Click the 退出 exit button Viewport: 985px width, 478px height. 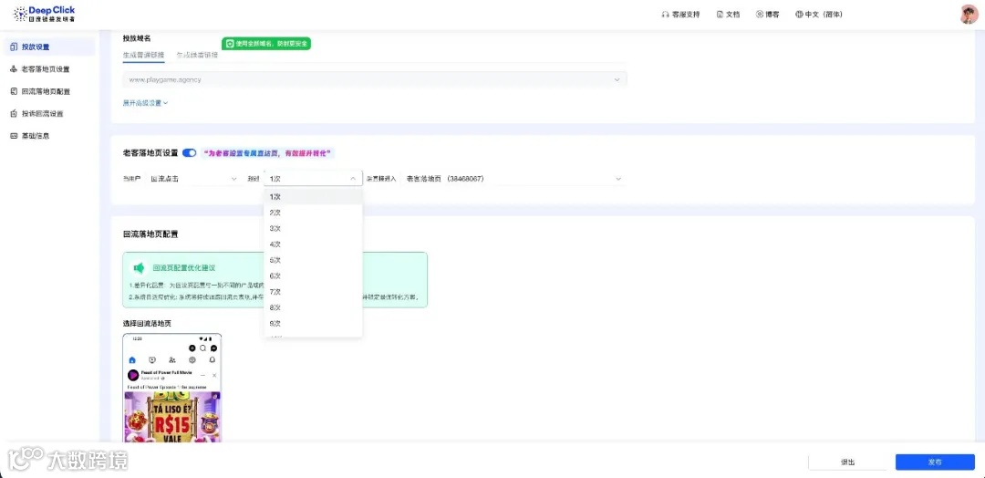pyautogui.click(x=847, y=462)
